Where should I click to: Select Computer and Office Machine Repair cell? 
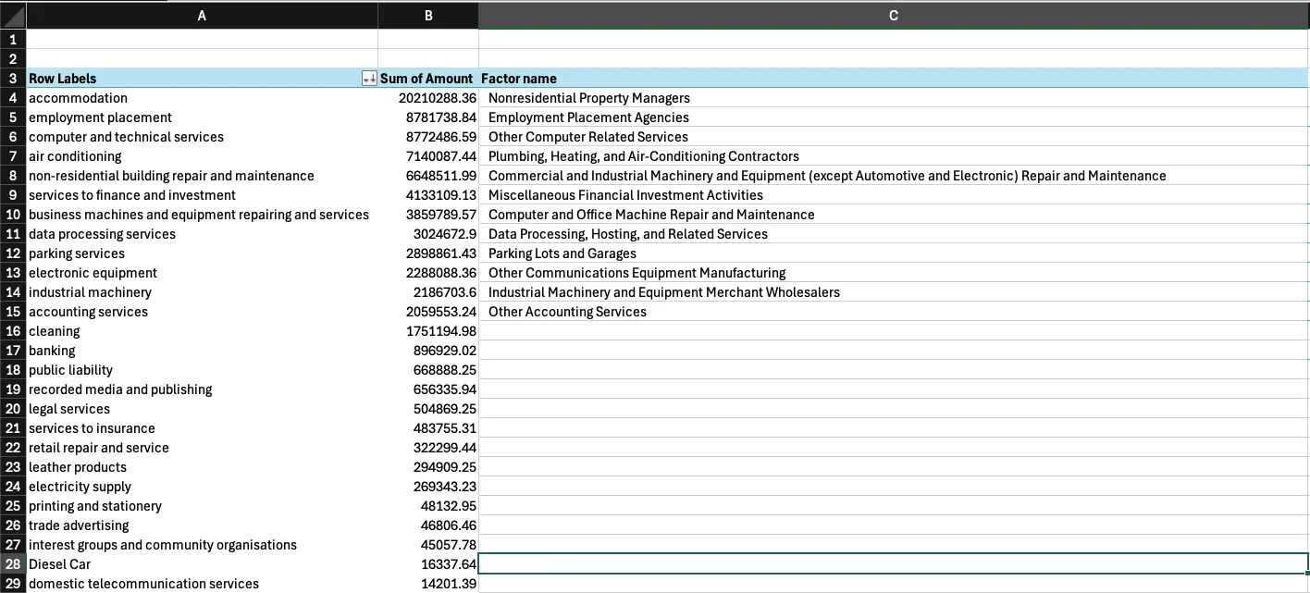(894, 215)
